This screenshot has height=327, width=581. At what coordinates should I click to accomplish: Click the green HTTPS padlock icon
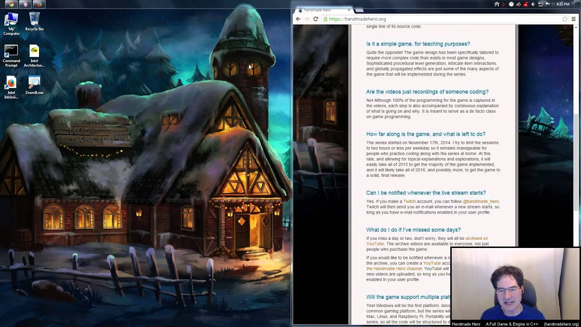[x=325, y=19]
